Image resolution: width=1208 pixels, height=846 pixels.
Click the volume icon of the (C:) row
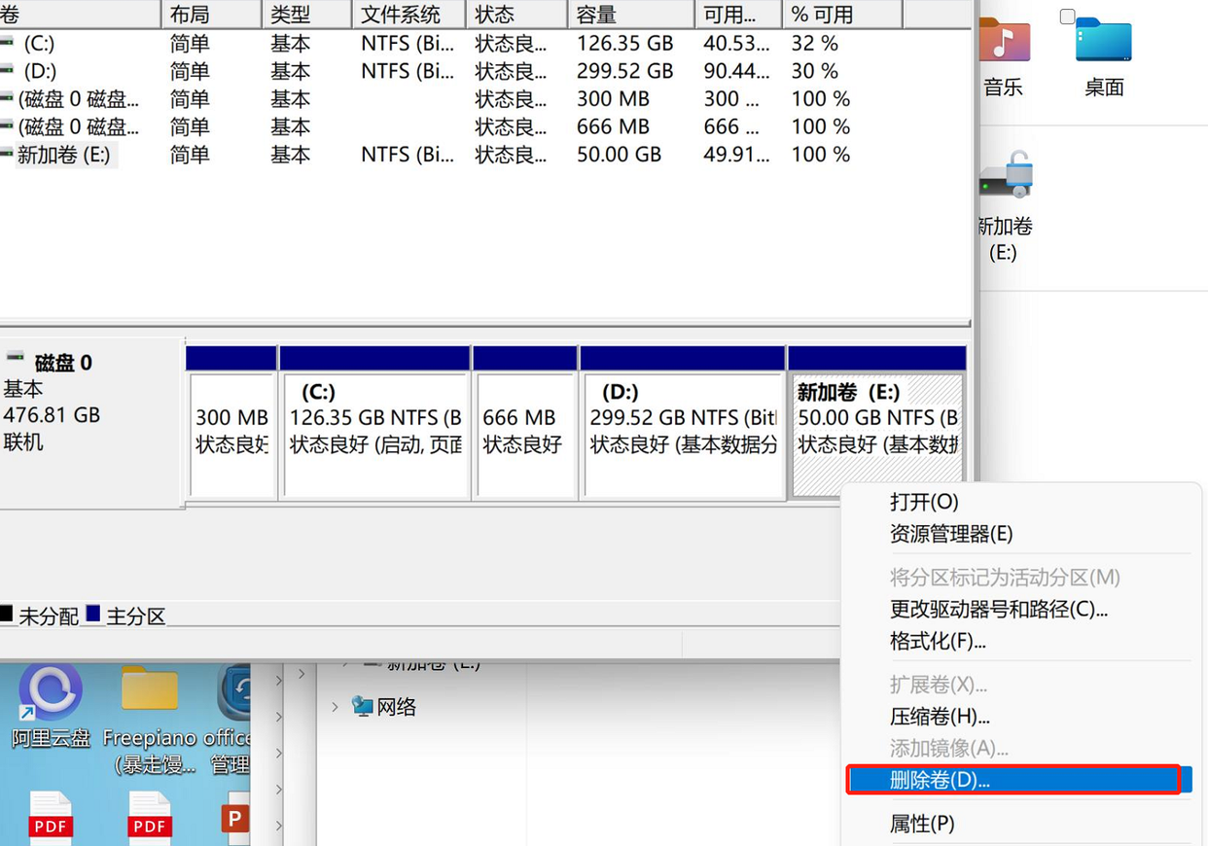[x=7, y=44]
